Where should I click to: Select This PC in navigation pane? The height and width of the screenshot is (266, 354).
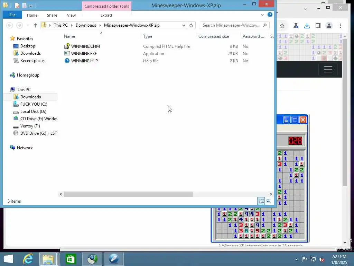click(x=24, y=89)
